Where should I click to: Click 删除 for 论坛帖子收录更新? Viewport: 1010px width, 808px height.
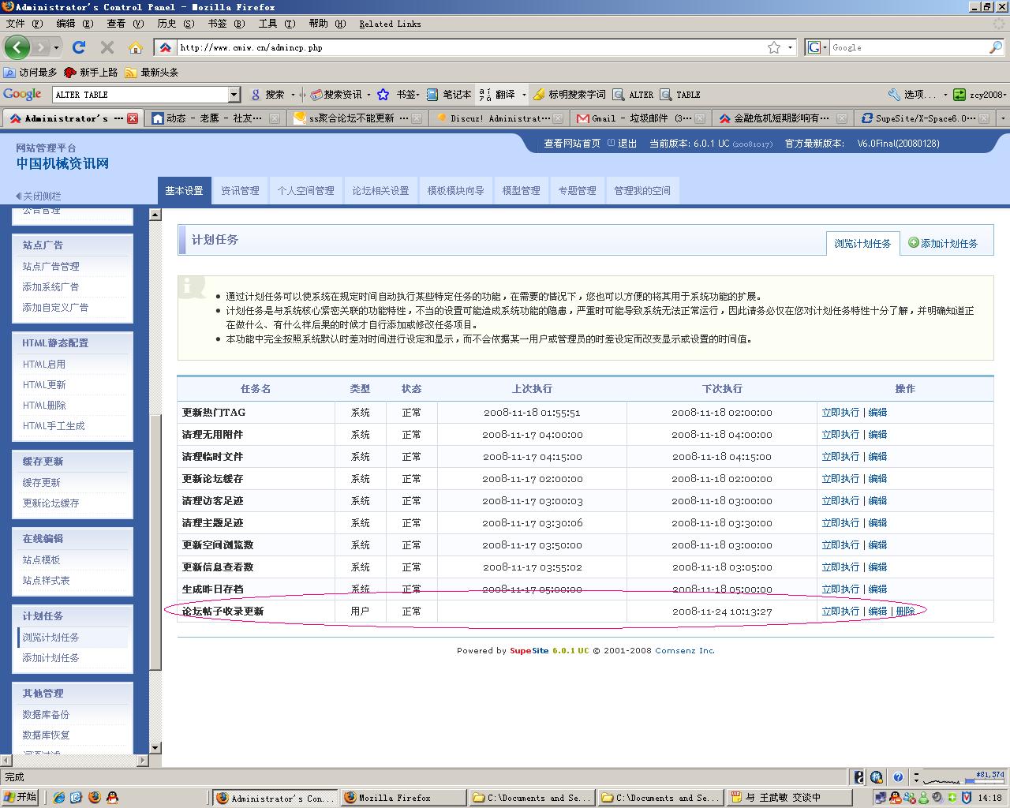click(x=905, y=611)
